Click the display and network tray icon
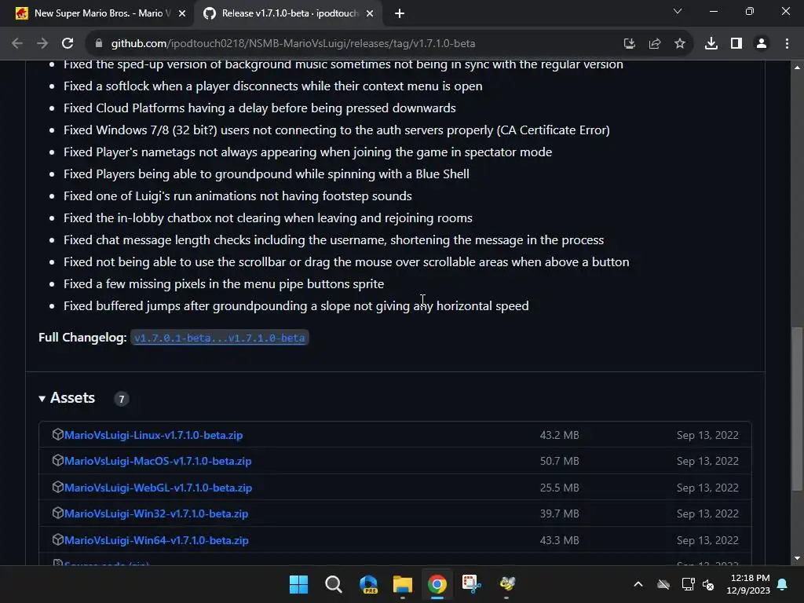 [x=688, y=584]
